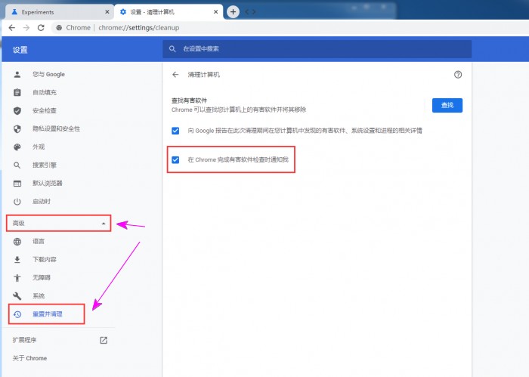Open the help question mark icon
The height and width of the screenshot is (377, 529).
[x=458, y=75]
